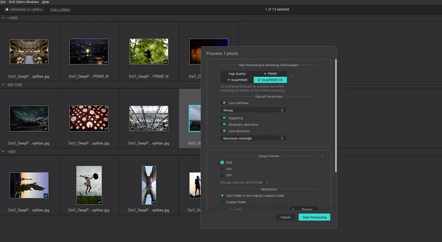The height and width of the screenshot is (242, 442).
Task: Click file name under Eiffel Tower photo
Action: tap(29, 210)
